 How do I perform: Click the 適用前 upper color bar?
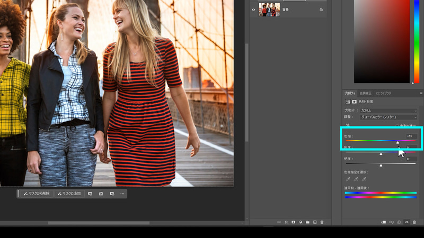pos(381,193)
